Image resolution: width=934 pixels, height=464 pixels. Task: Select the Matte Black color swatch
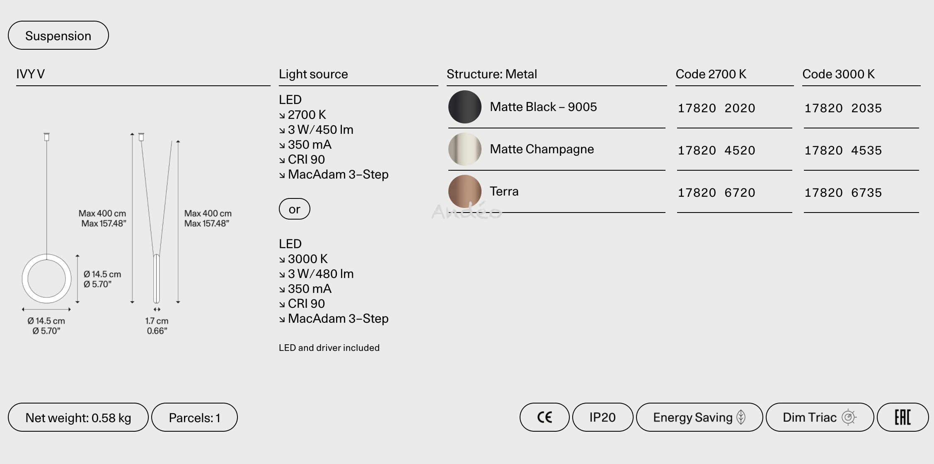pyautogui.click(x=465, y=107)
